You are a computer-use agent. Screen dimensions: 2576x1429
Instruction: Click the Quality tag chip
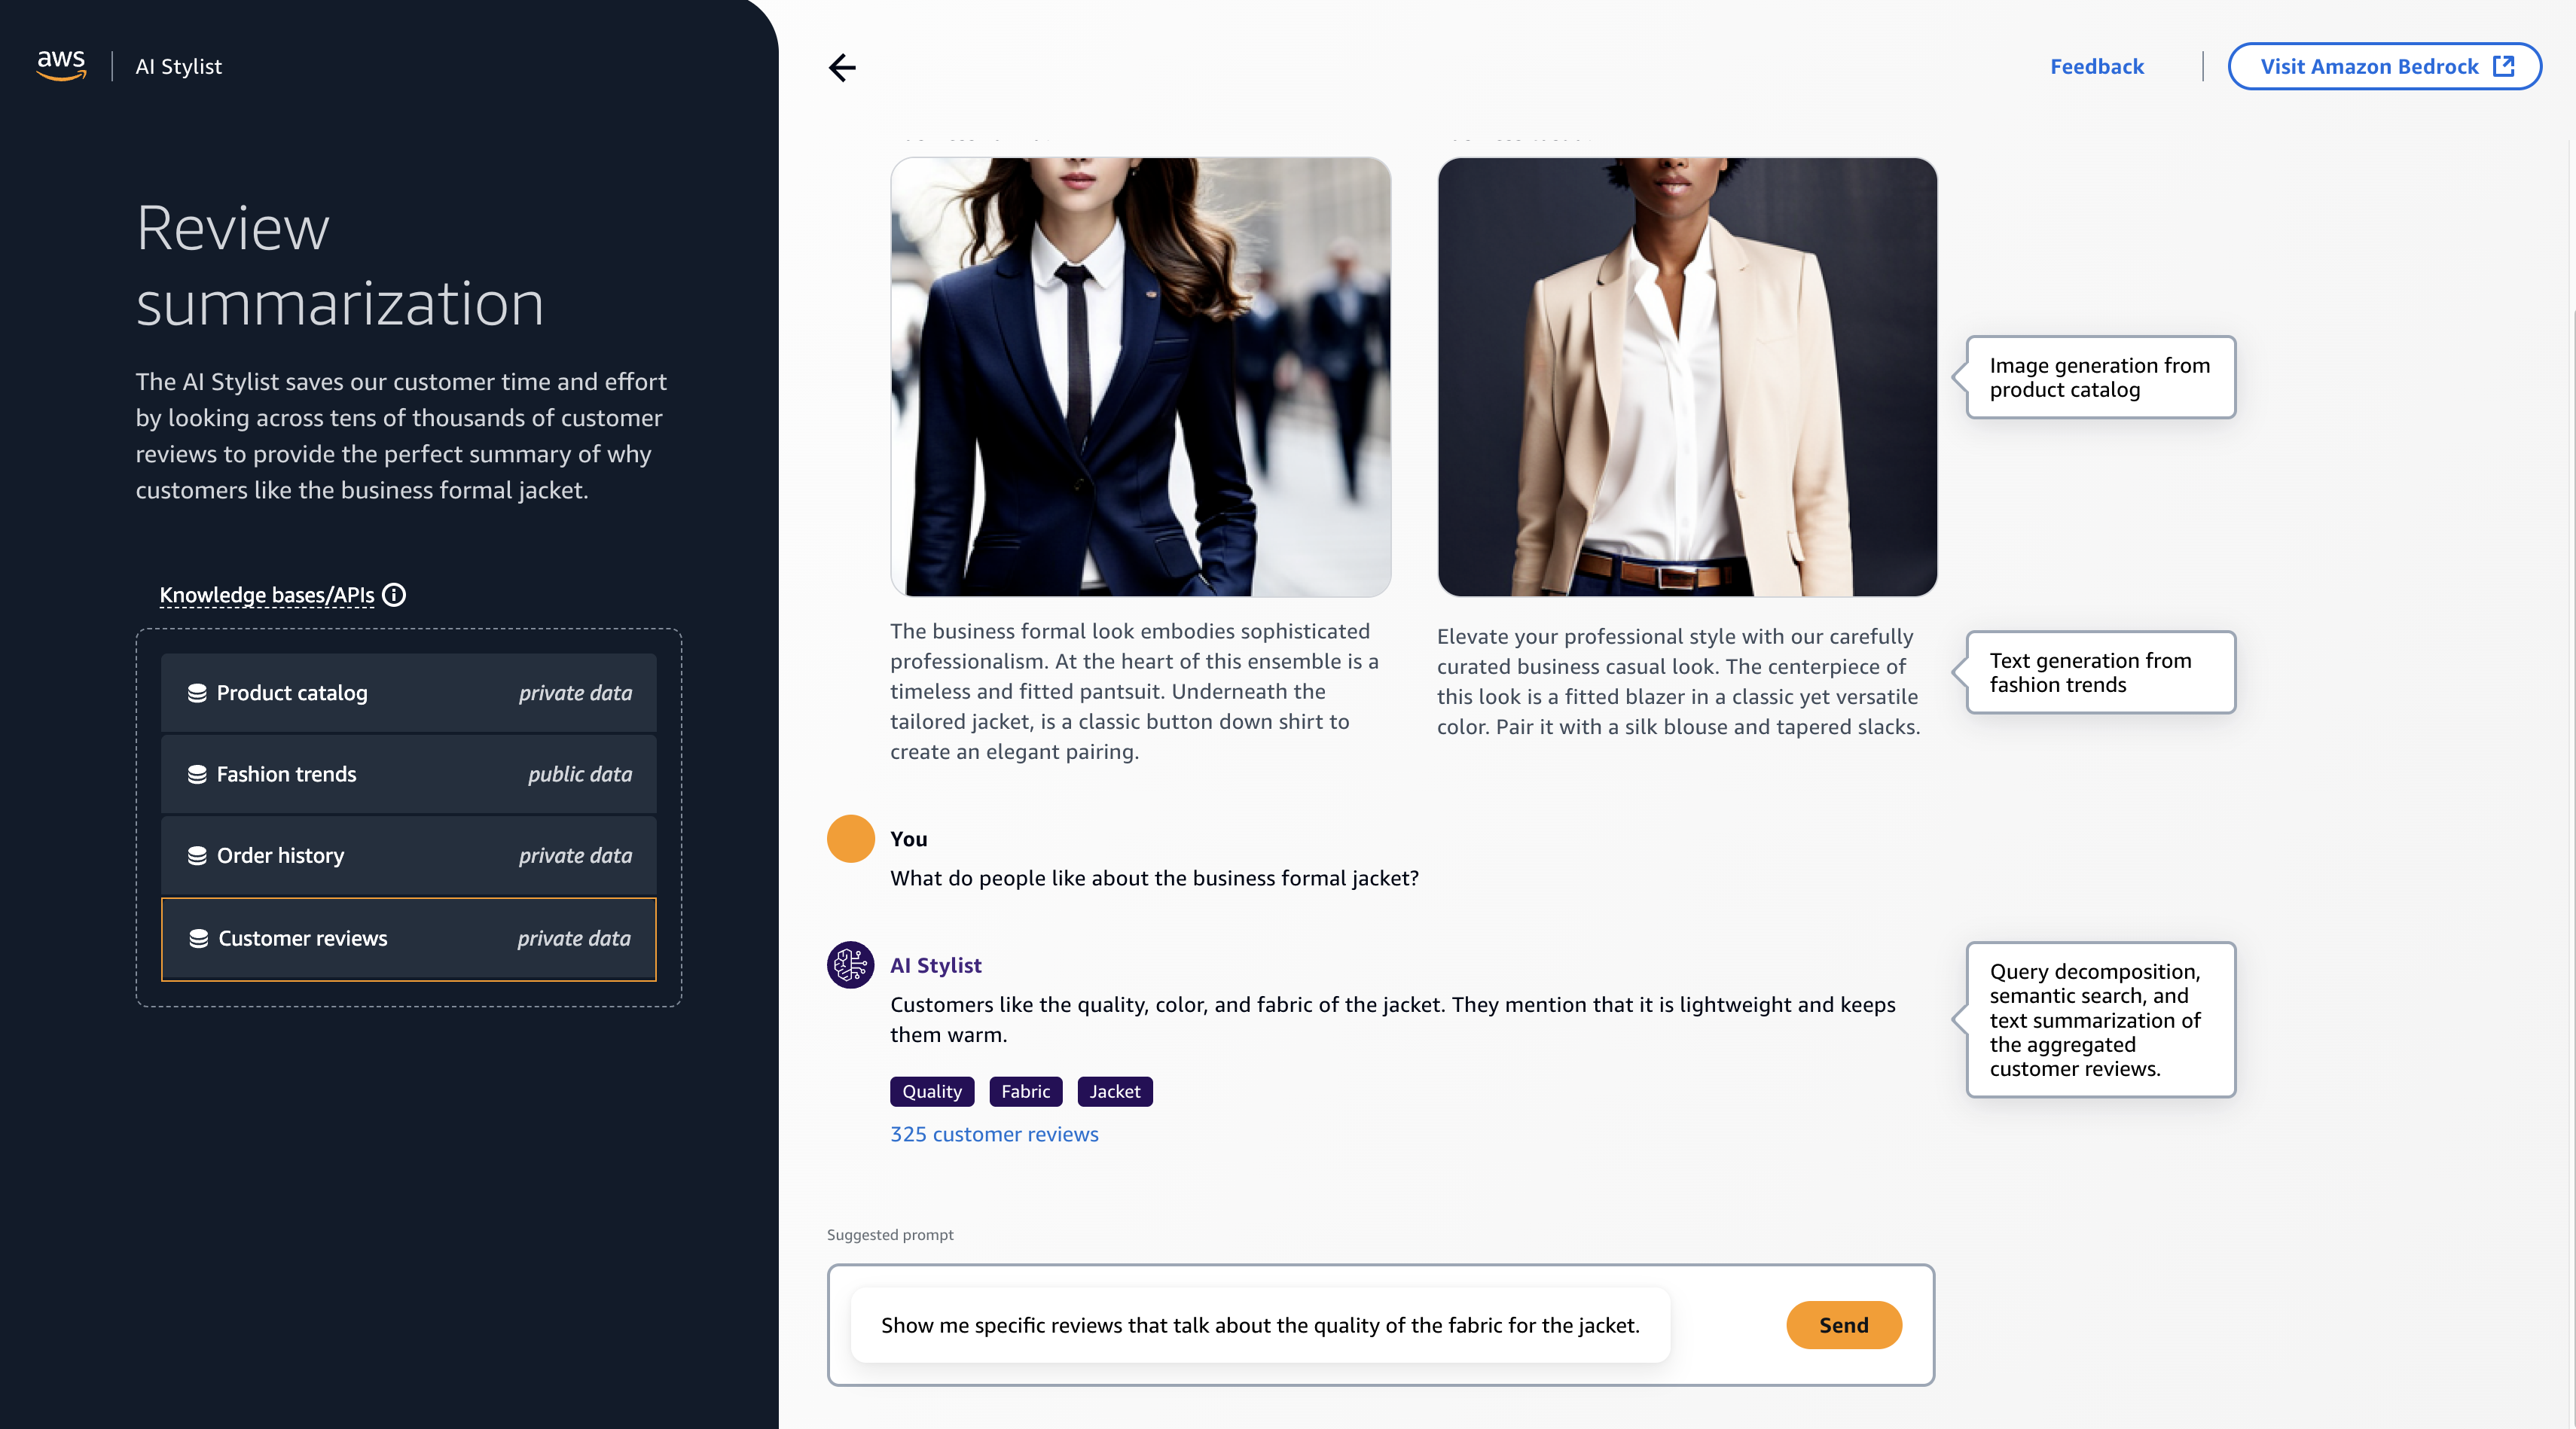point(931,1091)
